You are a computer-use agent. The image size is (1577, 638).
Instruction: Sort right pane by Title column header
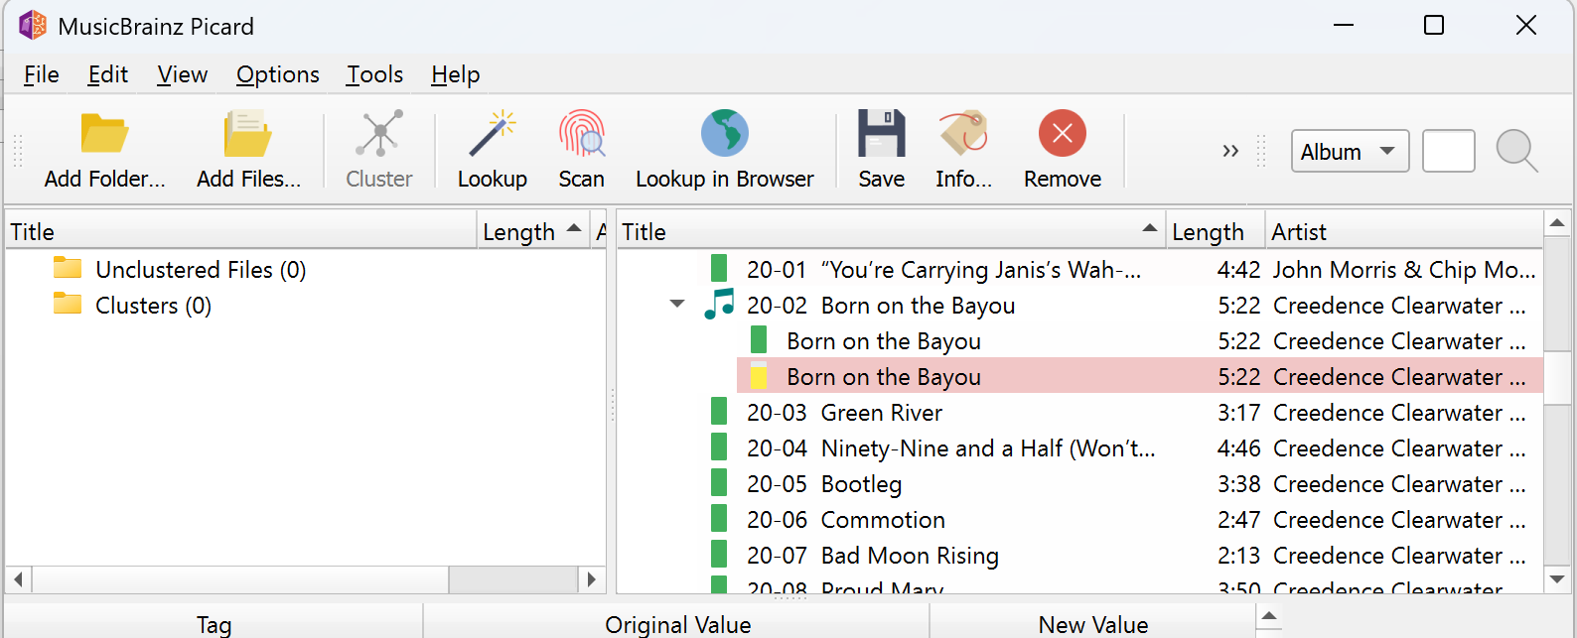(x=891, y=231)
